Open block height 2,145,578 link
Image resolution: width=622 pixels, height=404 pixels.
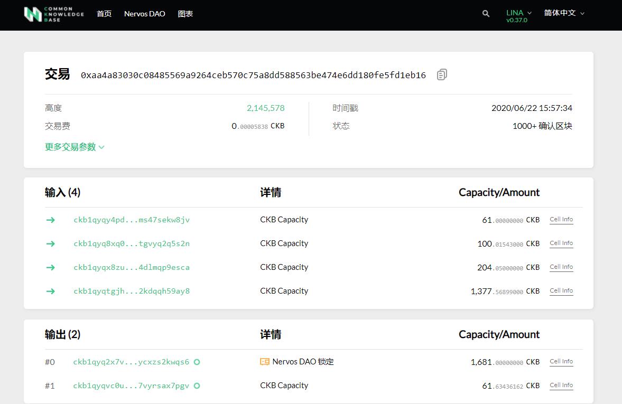265,108
